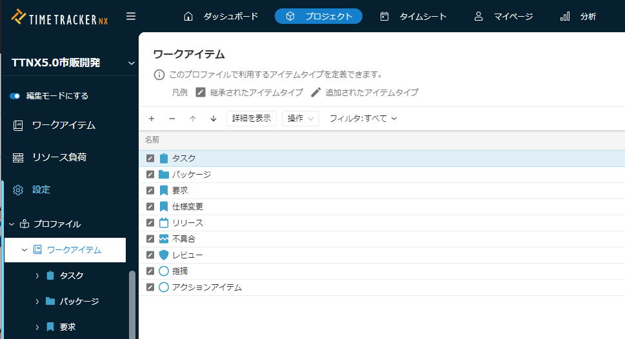Viewport: 625px width, 339px height.
Task: Switch to the タイムシート tab
Action: (x=413, y=16)
